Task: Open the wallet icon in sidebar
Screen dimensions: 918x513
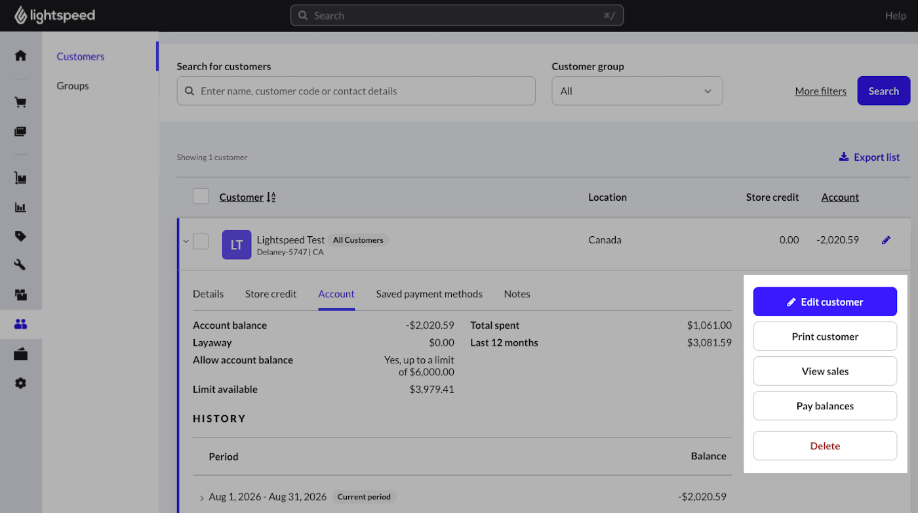Action: click(20, 354)
